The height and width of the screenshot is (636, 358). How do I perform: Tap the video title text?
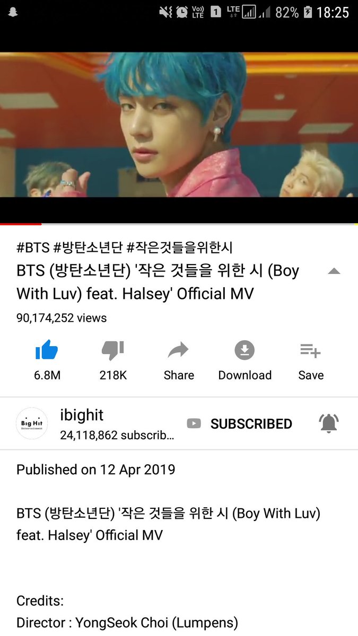pyautogui.click(x=158, y=281)
